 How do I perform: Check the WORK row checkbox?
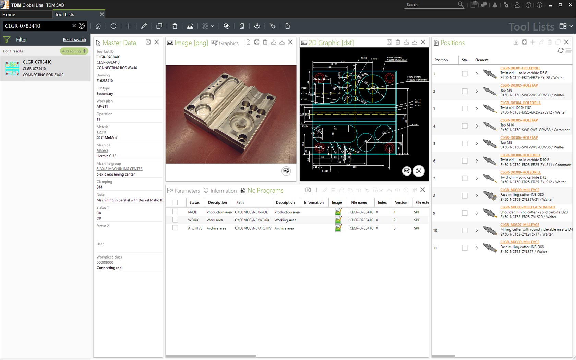pos(175,220)
